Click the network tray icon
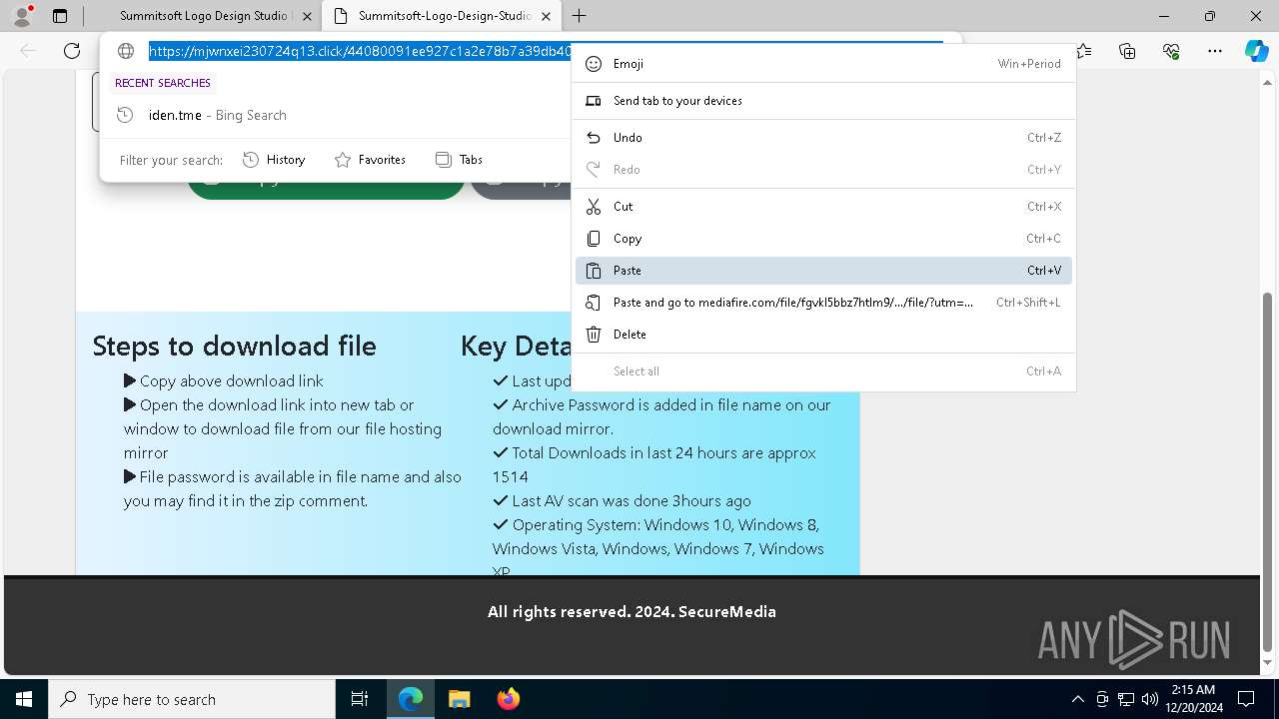The height and width of the screenshot is (719, 1279). pos(1126,699)
